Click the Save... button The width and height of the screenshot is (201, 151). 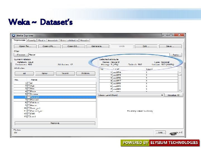pyautogui.click(x=170, y=46)
